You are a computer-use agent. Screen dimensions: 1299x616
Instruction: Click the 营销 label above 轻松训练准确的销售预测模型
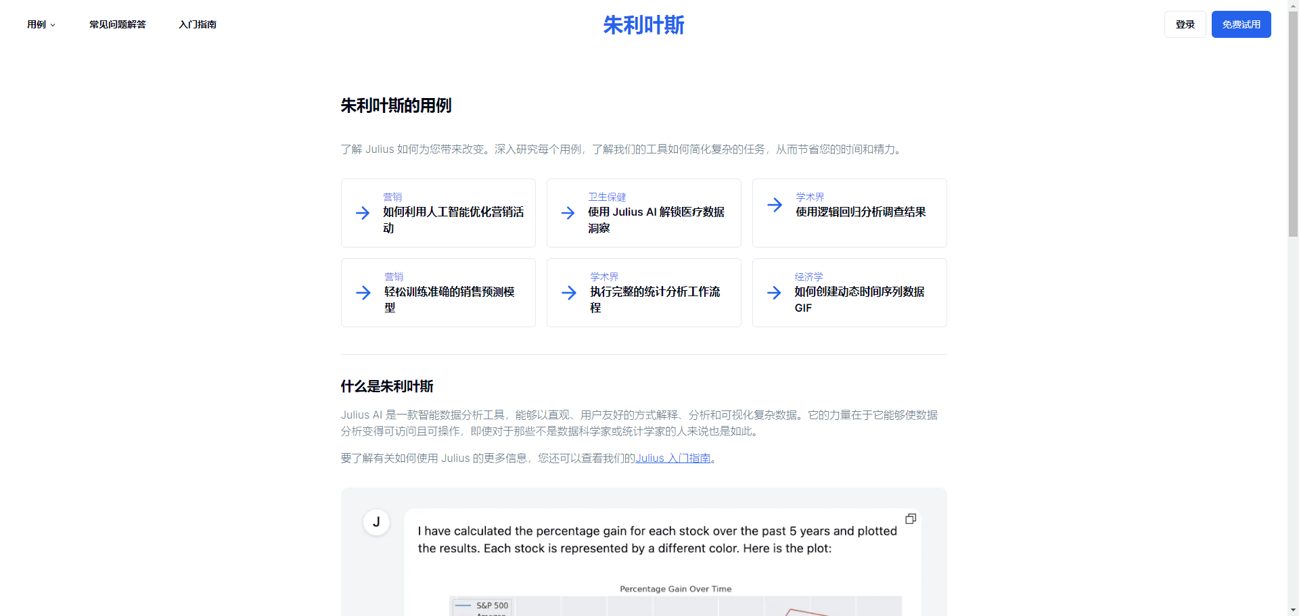click(394, 277)
